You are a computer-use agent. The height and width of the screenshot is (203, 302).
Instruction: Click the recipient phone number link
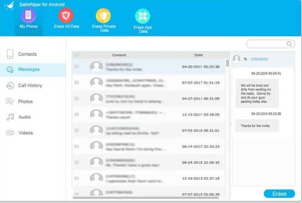[x=259, y=59]
